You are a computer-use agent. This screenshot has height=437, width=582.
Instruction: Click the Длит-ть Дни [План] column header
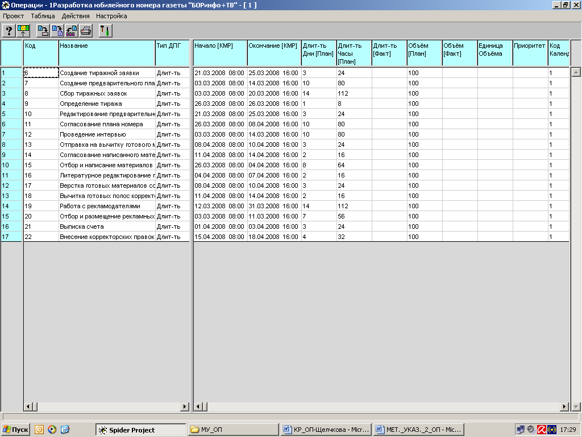pos(319,53)
